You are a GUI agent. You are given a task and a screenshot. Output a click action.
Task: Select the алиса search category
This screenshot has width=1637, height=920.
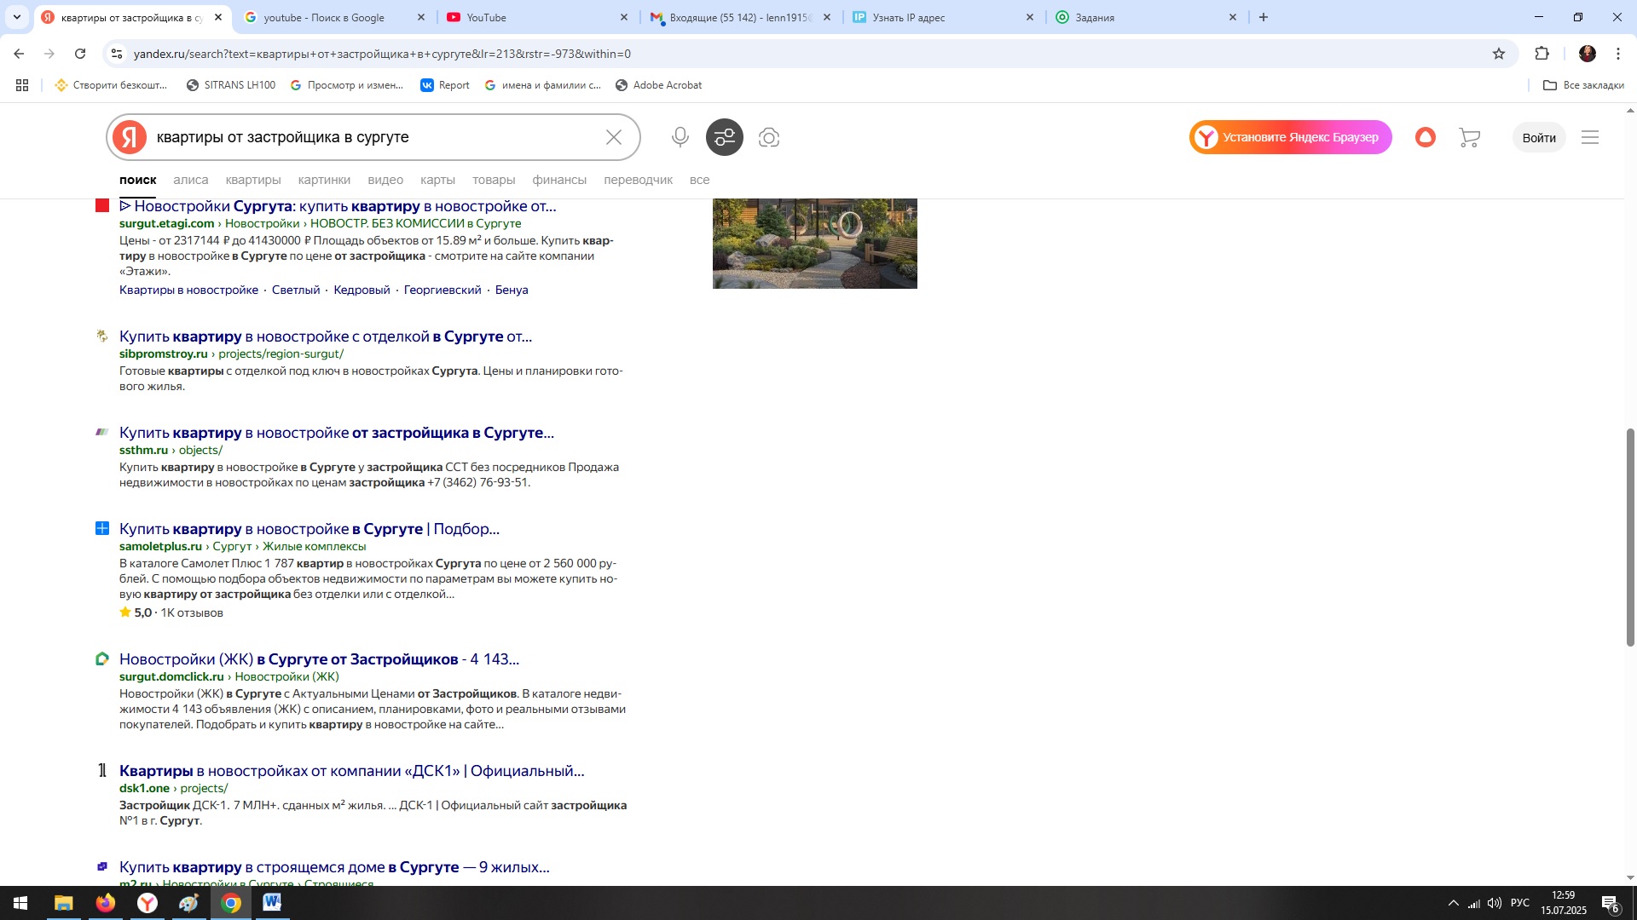[190, 180]
